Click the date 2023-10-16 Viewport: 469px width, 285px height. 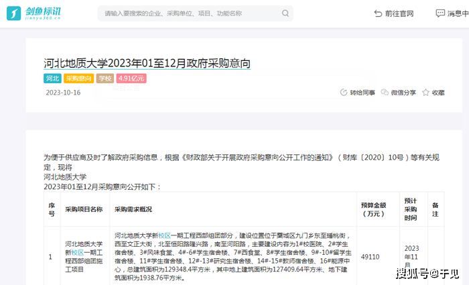(63, 93)
